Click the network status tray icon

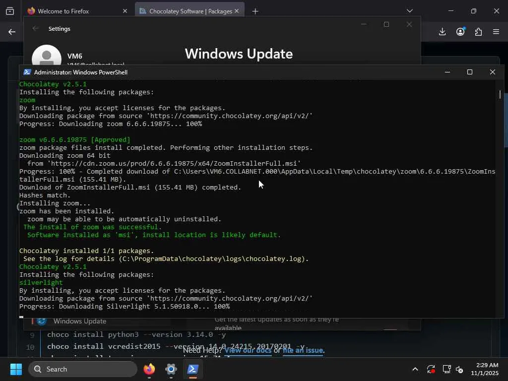[x=447, y=369]
